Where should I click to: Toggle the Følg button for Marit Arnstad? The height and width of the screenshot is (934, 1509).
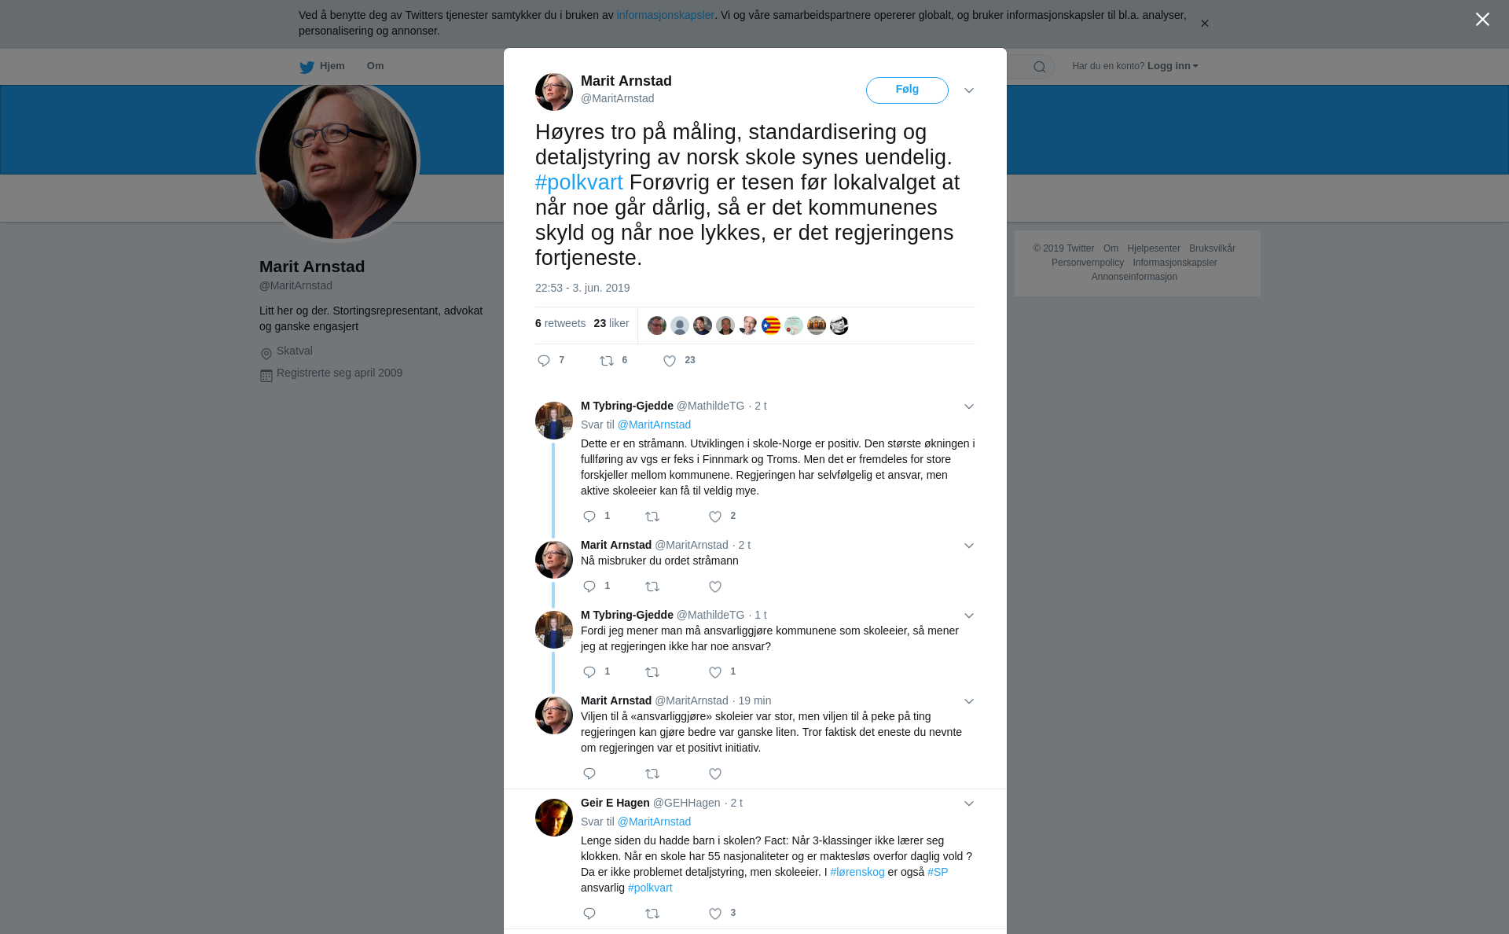click(x=907, y=90)
